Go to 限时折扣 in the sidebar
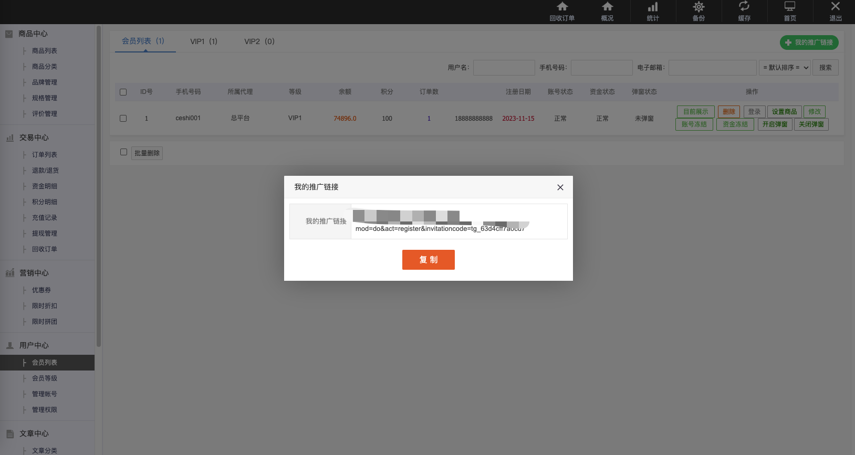Image resolution: width=855 pixels, height=455 pixels. [45, 306]
